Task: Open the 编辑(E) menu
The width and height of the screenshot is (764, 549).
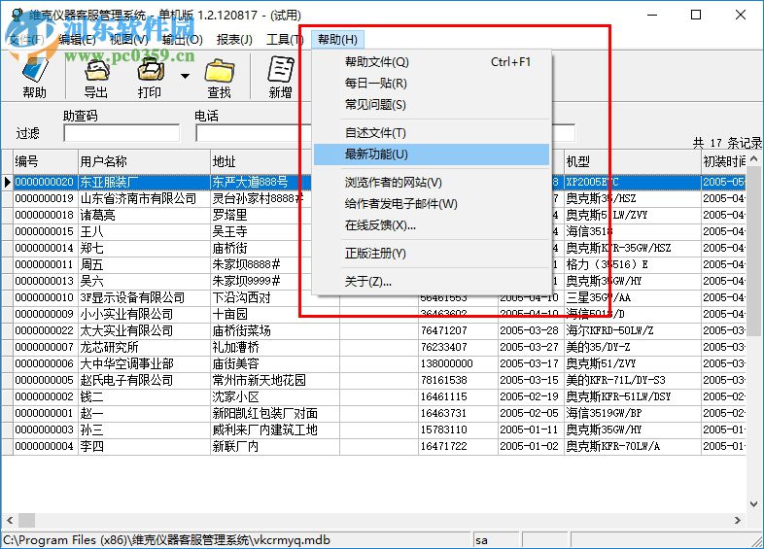Action: coord(77,40)
